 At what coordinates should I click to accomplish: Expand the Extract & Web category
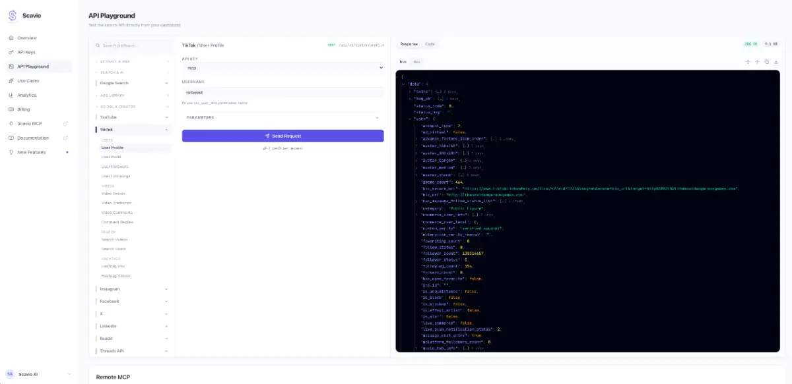tap(132, 61)
